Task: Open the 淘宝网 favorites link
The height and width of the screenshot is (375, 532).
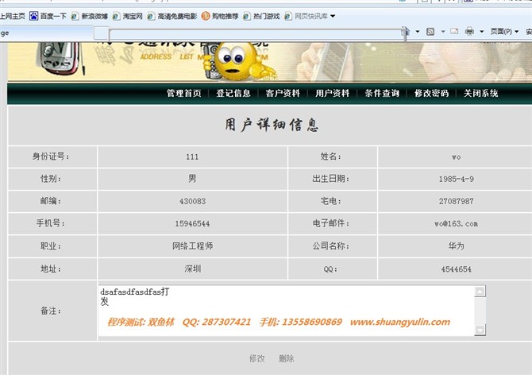Action: (x=128, y=16)
